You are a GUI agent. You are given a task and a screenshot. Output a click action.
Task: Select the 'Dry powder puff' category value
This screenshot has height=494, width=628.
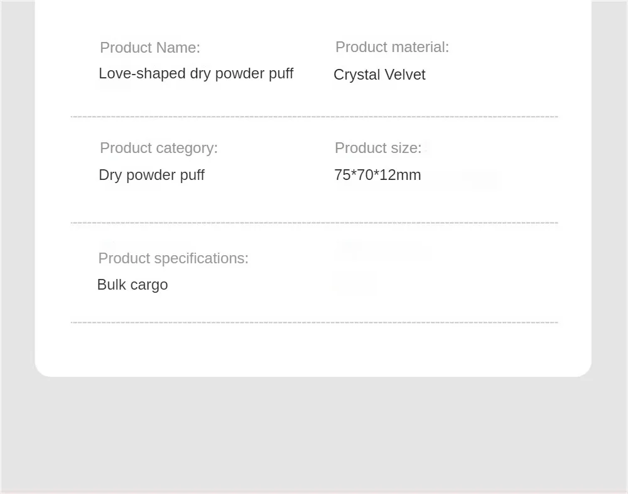click(x=151, y=175)
